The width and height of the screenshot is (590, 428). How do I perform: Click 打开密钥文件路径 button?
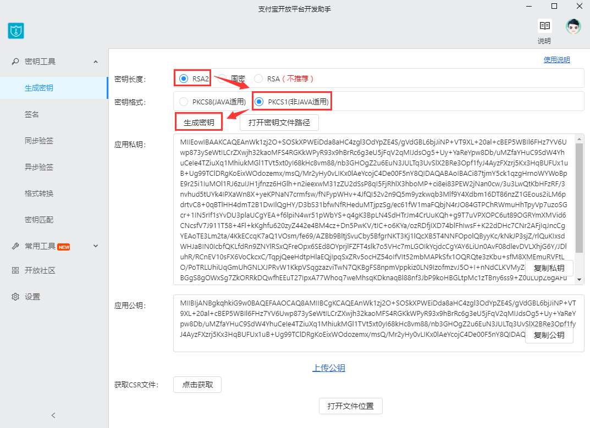pyautogui.click(x=279, y=123)
